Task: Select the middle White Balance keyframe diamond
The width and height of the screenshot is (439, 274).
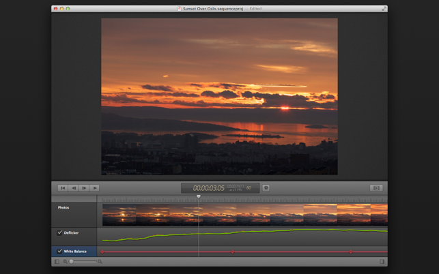Action: point(232,252)
